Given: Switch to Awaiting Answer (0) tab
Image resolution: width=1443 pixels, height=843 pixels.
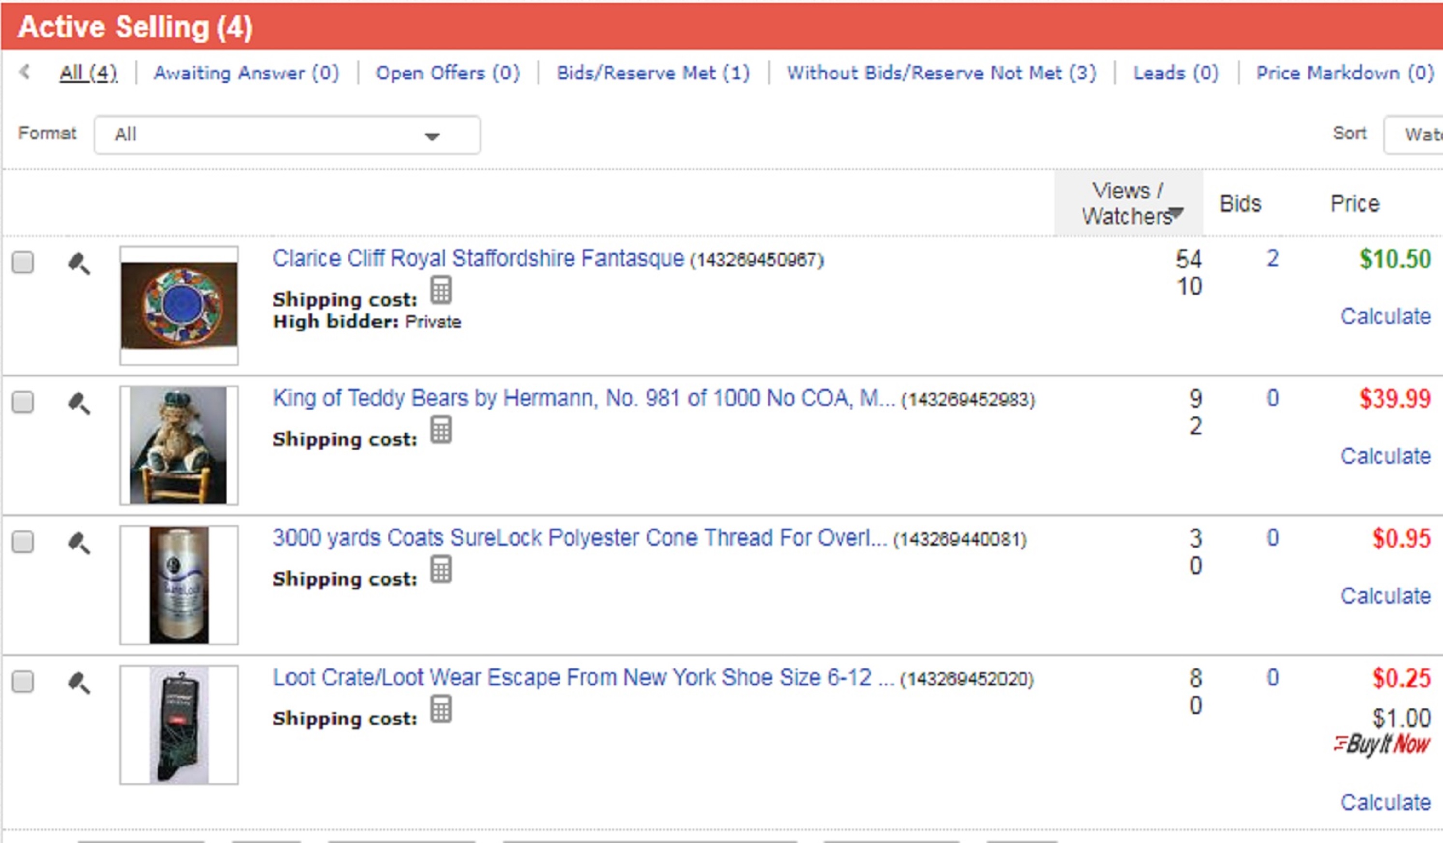Looking at the screenshot, I should (247, 73).
